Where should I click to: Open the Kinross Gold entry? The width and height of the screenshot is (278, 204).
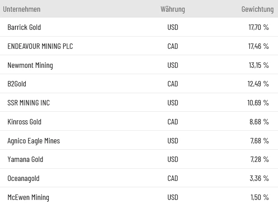tap(24, 122)
